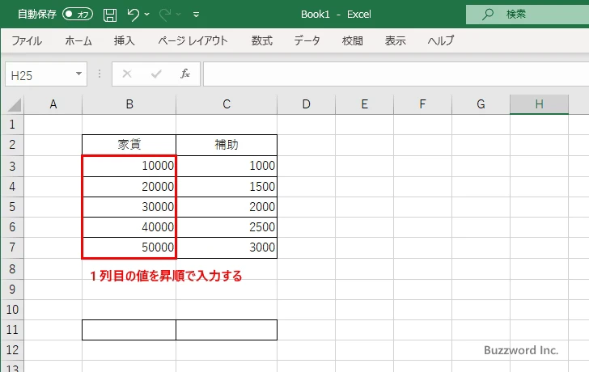589x372 pixels.
Task: Select column D header
Action: coord(306,104)
